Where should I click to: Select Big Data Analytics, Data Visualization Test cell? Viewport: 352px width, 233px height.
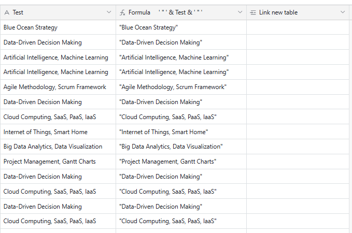point(58,147)
